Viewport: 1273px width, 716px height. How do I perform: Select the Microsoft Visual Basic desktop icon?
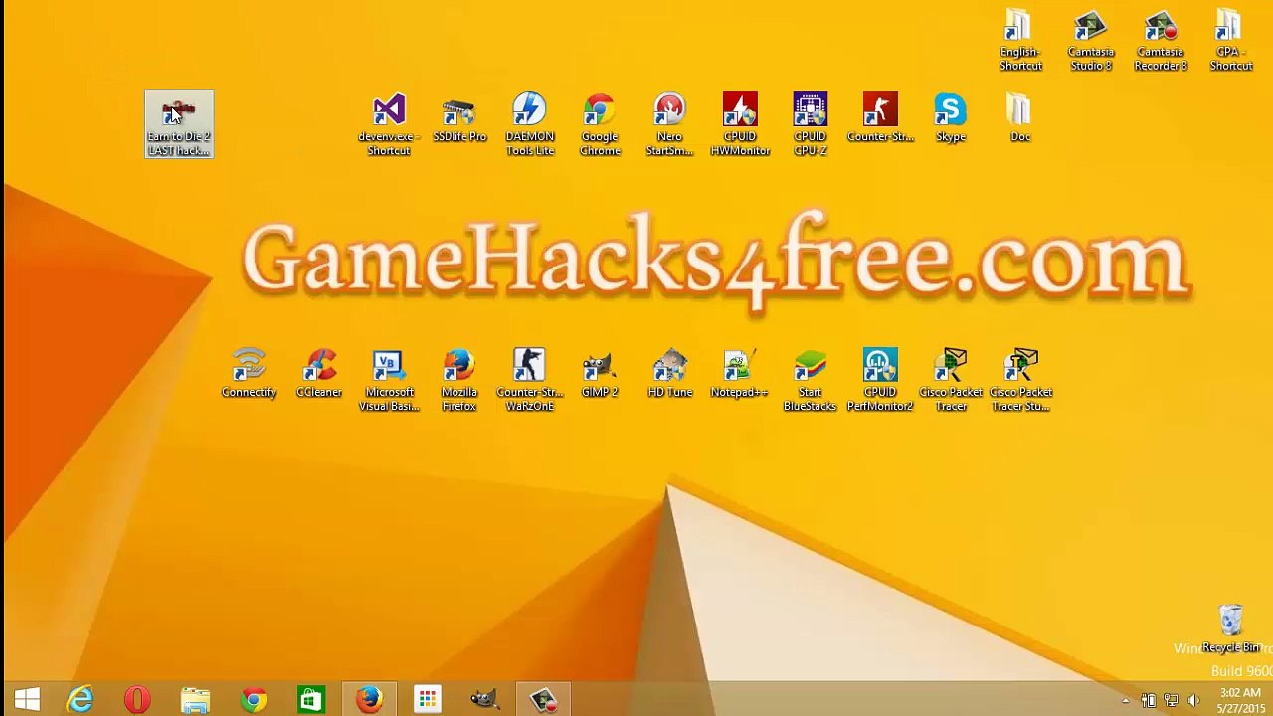389,380
